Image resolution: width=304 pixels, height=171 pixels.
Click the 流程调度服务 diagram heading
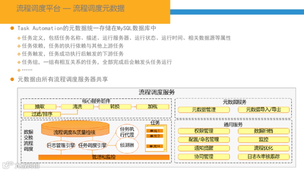(x=157, y=92)
